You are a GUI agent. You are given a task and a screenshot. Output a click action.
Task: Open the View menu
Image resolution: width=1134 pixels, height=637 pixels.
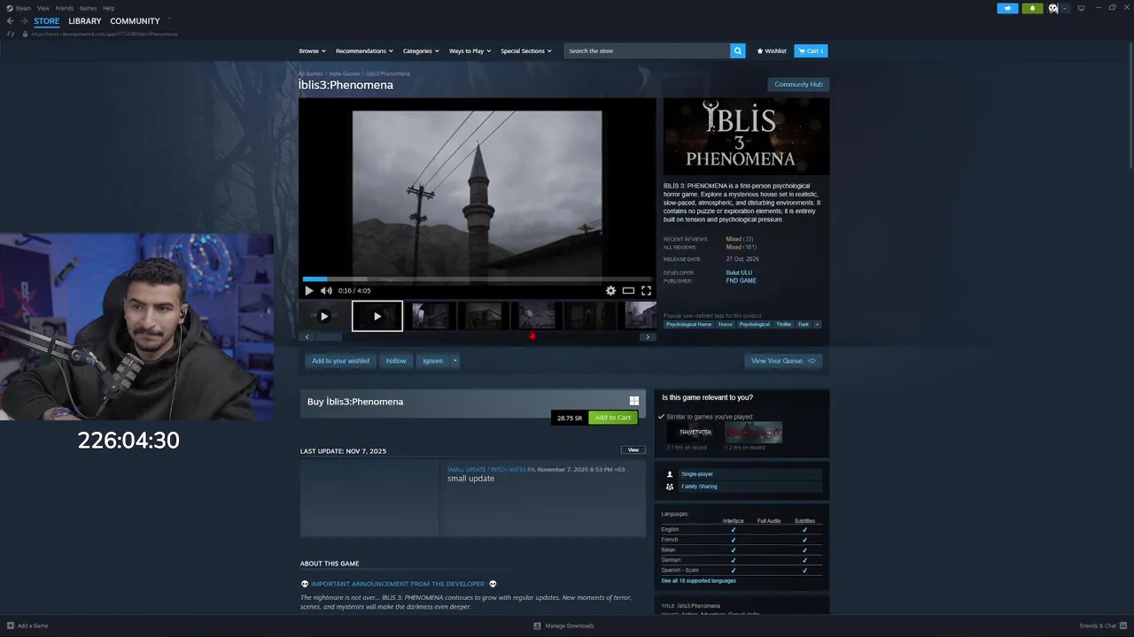point(43,8)
